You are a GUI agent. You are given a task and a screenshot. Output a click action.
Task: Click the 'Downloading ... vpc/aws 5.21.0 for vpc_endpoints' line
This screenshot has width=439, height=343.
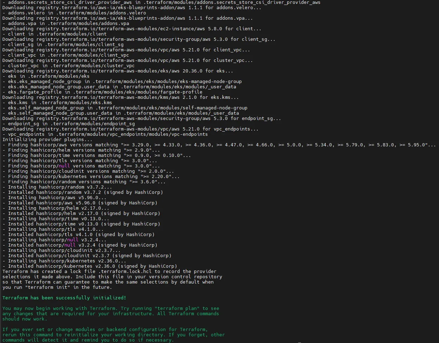click(x=131, y=129)
